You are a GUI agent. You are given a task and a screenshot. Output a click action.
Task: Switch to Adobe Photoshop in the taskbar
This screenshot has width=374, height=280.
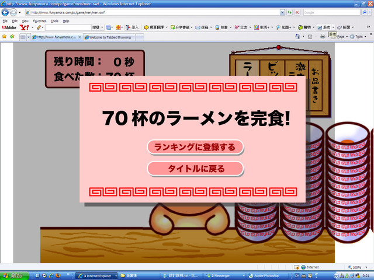[266, 276]
